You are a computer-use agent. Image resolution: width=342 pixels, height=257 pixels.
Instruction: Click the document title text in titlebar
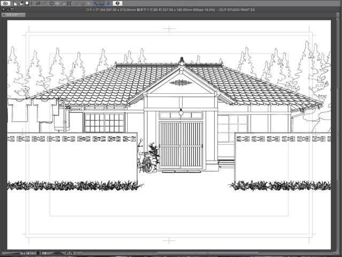pos(170,10)
